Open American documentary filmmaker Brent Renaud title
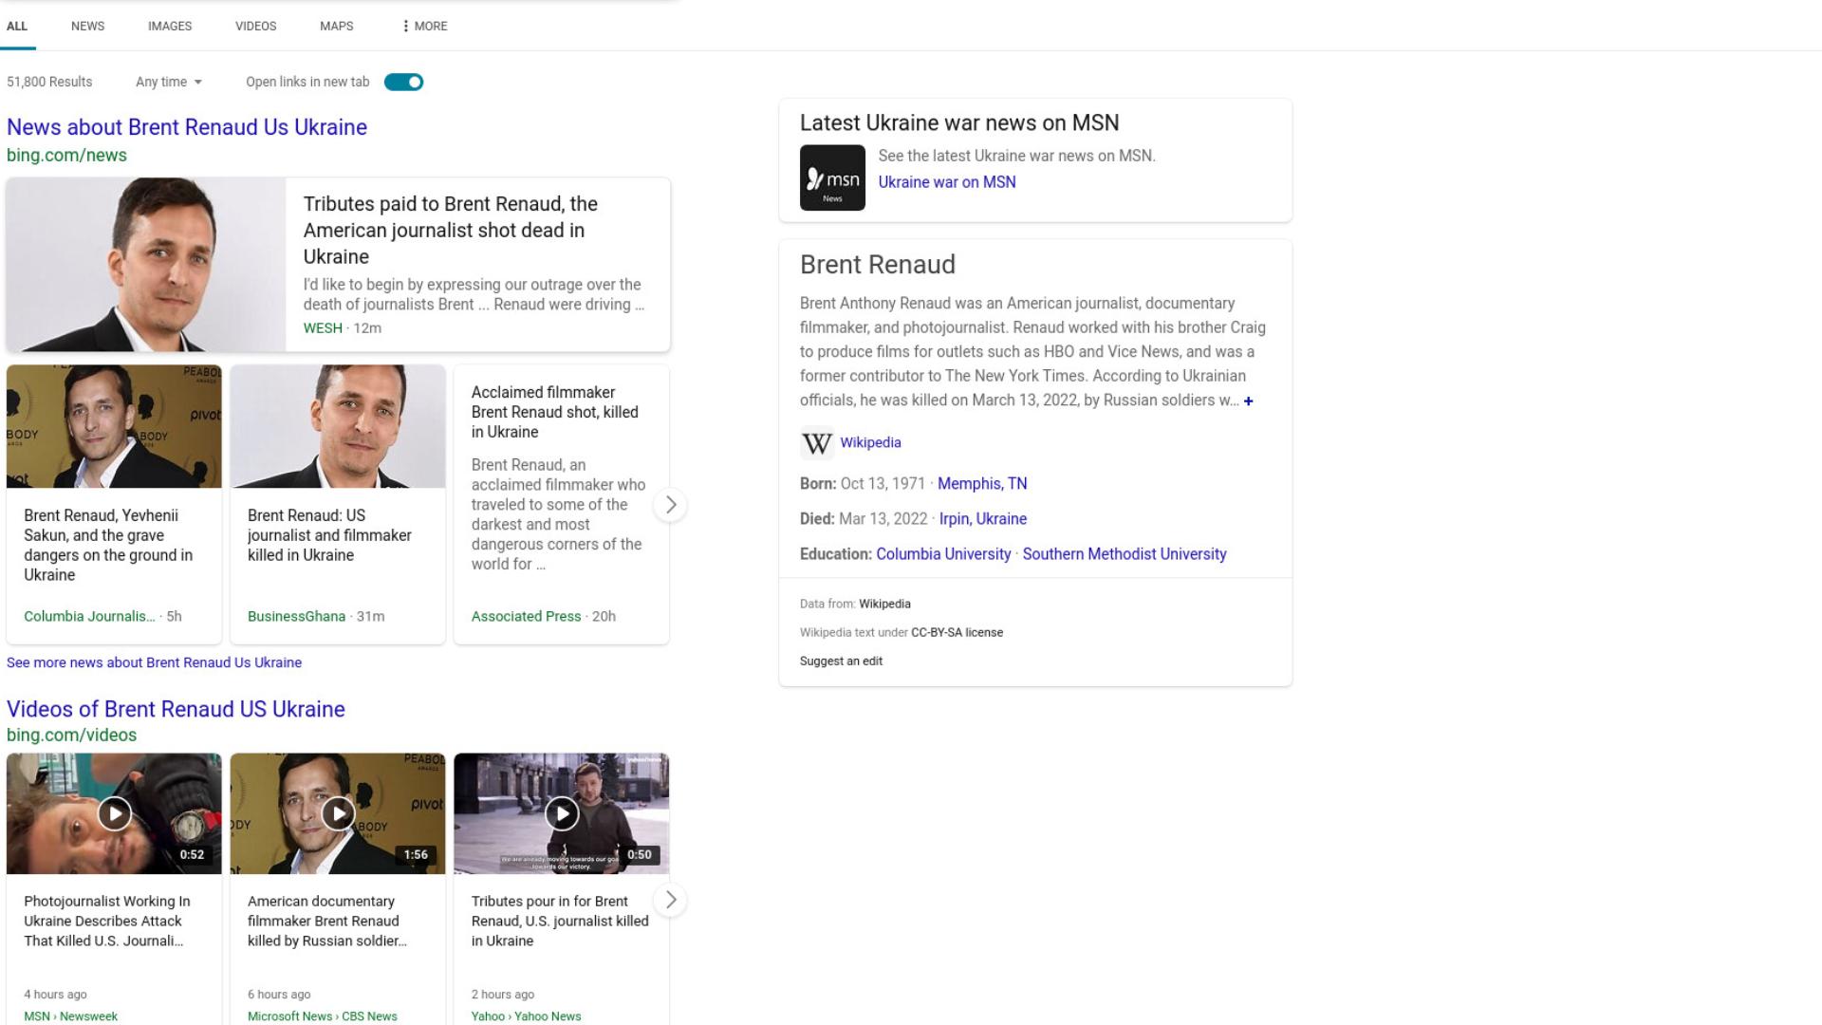 (x=326, y=921)
